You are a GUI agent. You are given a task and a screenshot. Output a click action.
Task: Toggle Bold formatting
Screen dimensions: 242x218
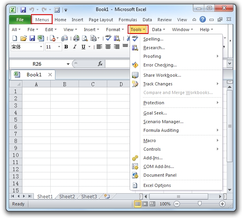[66, 47]
